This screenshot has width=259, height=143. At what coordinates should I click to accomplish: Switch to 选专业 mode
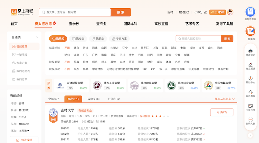coord(78,39)
